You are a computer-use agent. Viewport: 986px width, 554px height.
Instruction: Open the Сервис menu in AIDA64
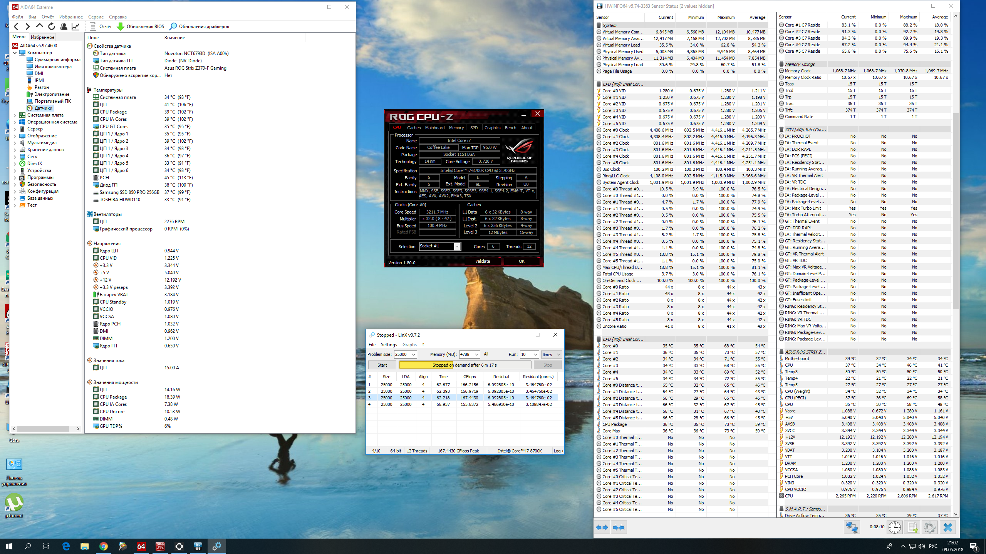[x=96, y=17]
